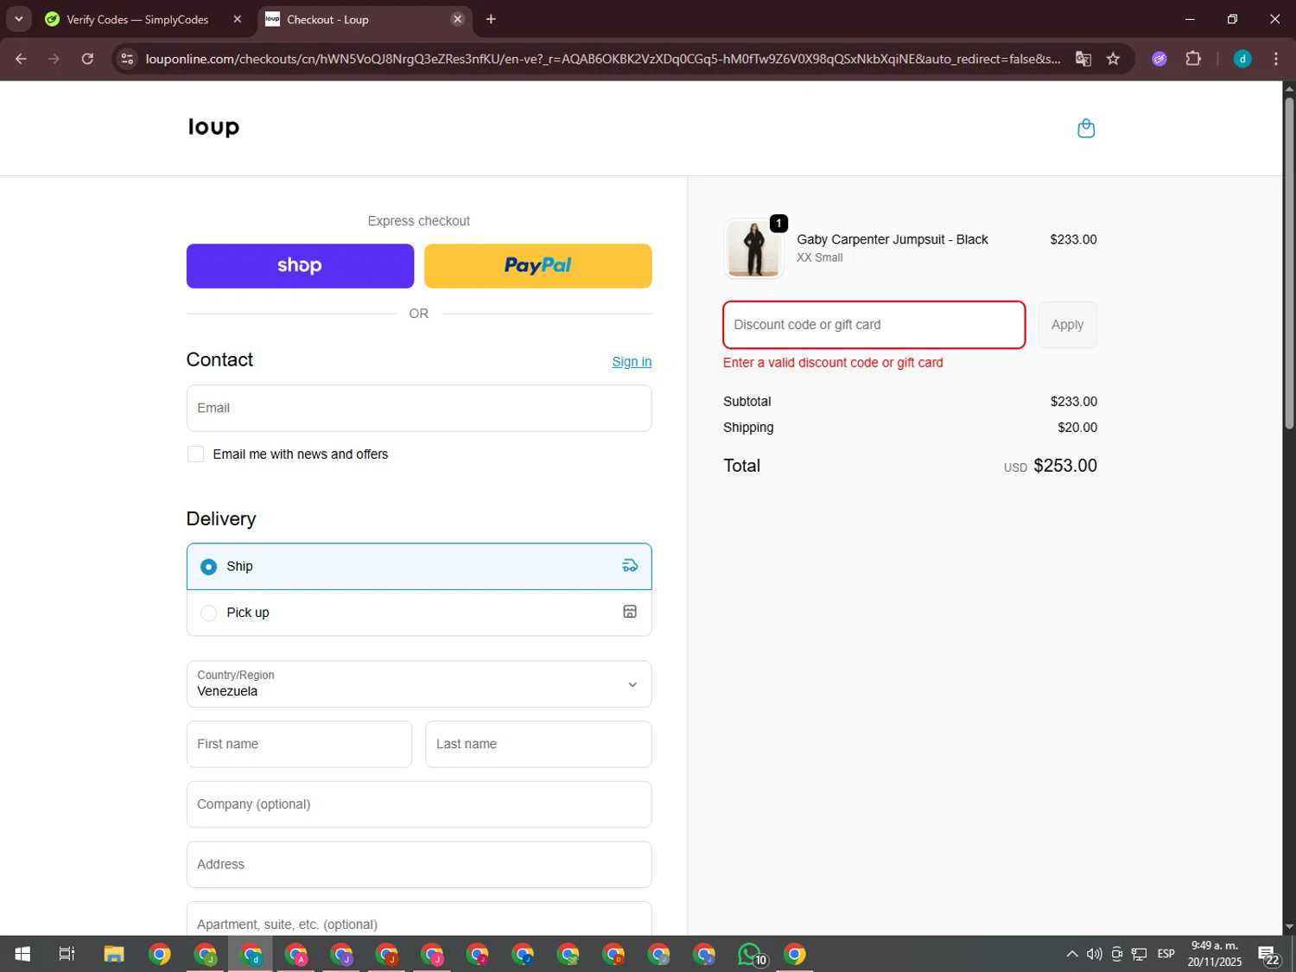Screen dimensions: 1296x972
Task: Click the Ship delivery truck icon
Action: click(x=630, y=566)
